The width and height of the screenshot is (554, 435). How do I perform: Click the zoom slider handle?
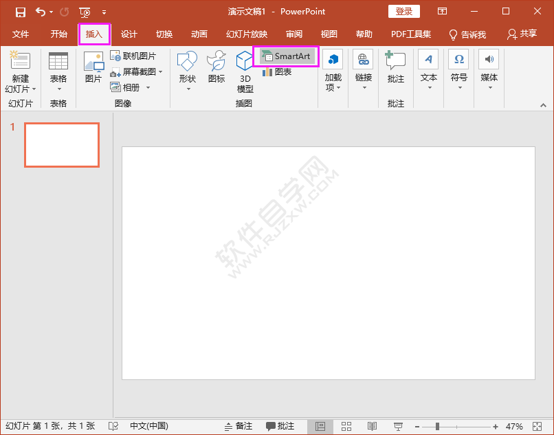pos(437,427)
